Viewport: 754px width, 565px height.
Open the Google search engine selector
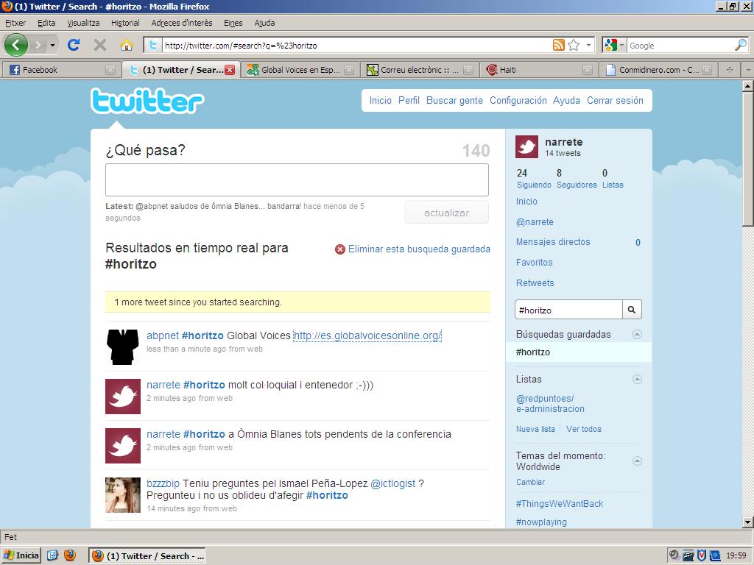tap(615, 45)
